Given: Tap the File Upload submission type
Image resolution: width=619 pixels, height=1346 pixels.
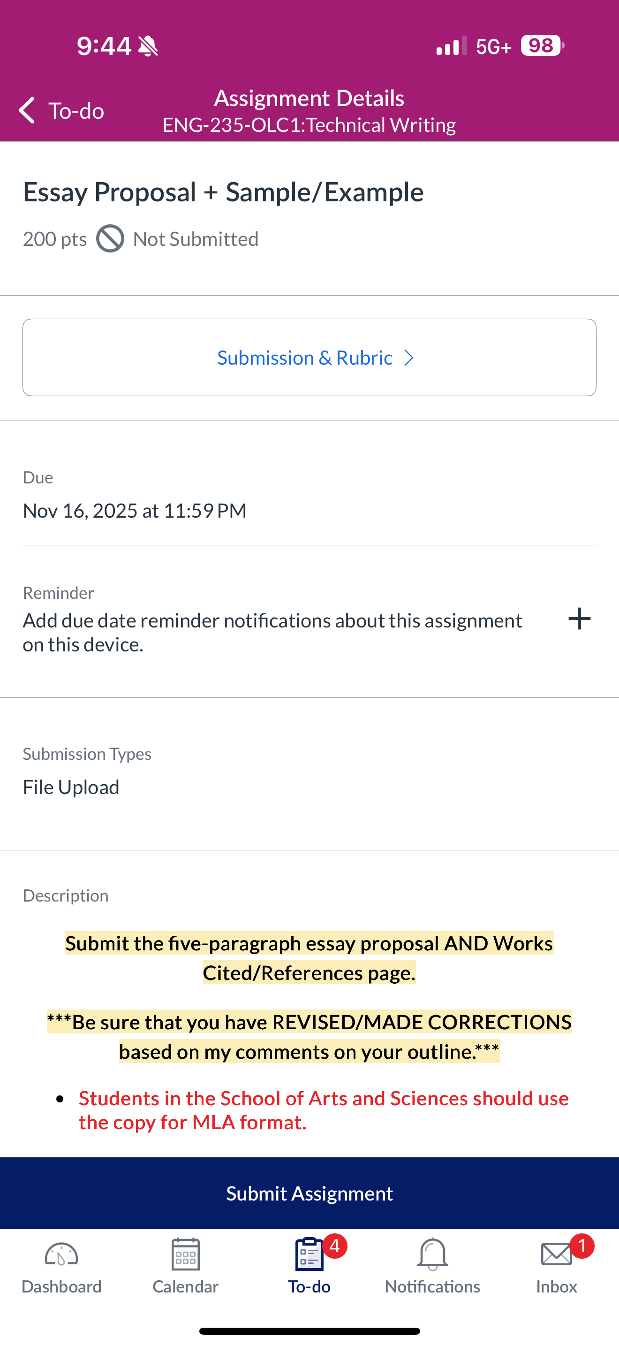Looking at the screenshot, I should tap(71, 787).
